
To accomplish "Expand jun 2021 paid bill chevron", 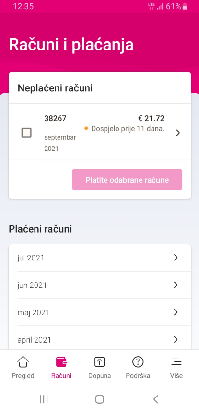I will coord(176,285).
